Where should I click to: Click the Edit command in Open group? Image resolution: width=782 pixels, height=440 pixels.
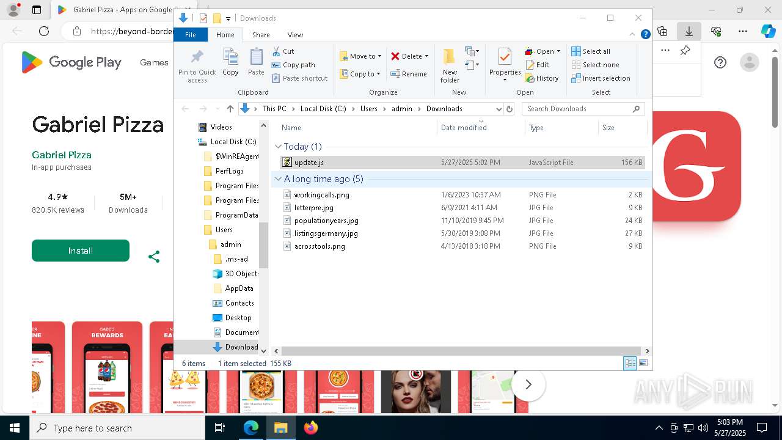pos(537,65)
